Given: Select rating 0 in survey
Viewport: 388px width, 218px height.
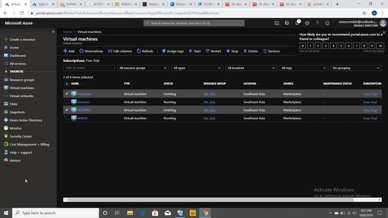Looking at the screenshot, I should click(303, 45).
